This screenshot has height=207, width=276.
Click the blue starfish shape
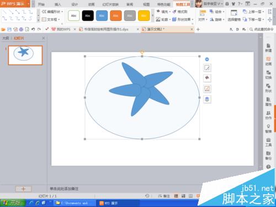coord(141,89)
